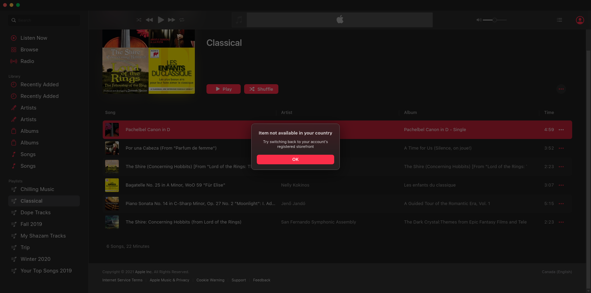Open more options for Pachelbel Canon in D
591x293 pixels.
[x=561, y=130]
